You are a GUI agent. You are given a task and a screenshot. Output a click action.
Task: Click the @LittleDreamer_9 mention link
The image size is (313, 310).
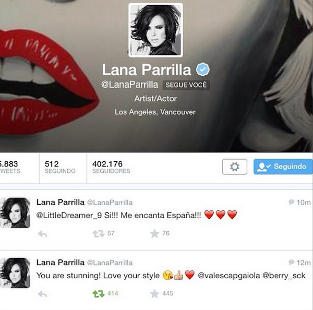pyautogui.click(x=69, y=216)
